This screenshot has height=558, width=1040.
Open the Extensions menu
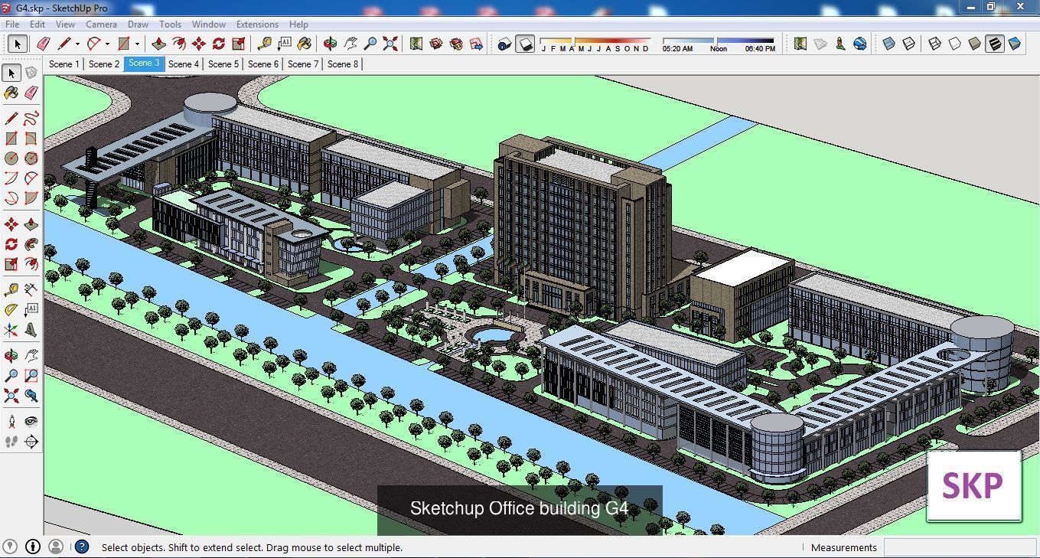[x=257, y=24]
